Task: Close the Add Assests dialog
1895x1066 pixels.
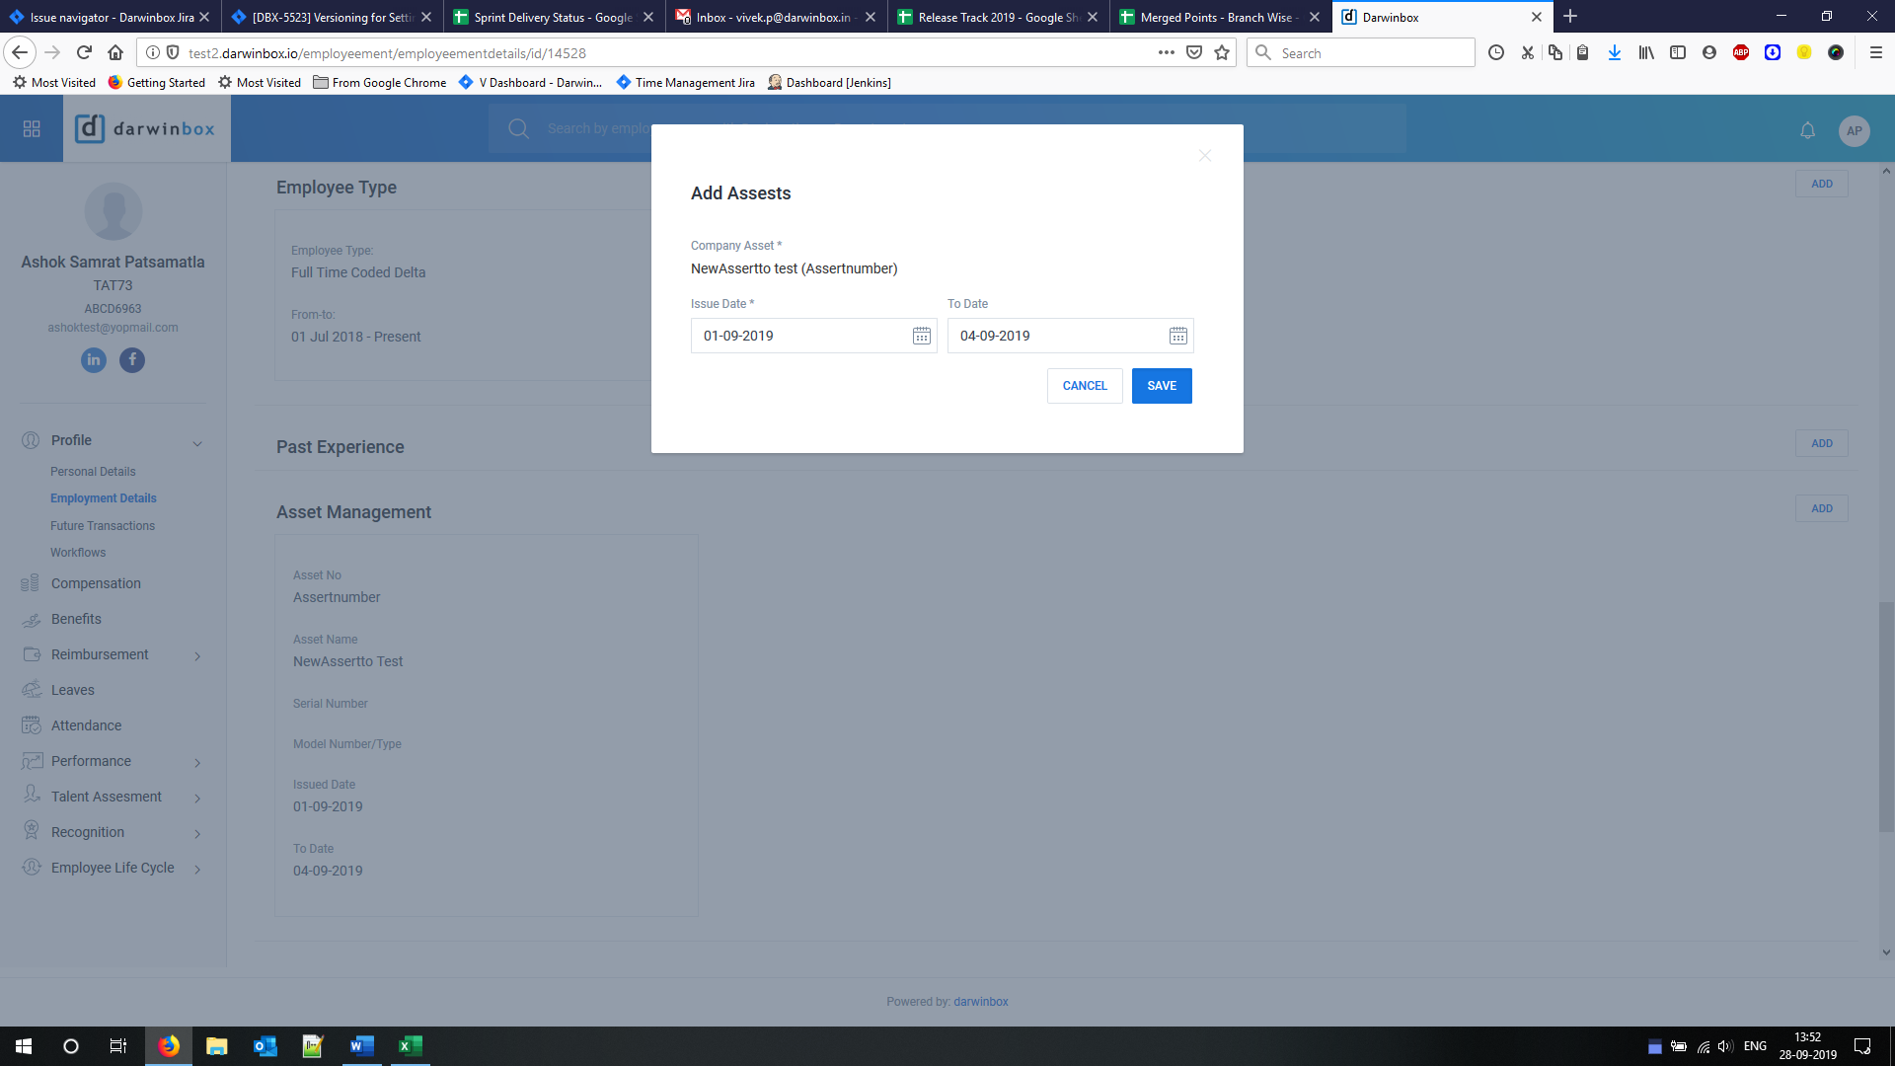Action: [x=1204, y=156]
